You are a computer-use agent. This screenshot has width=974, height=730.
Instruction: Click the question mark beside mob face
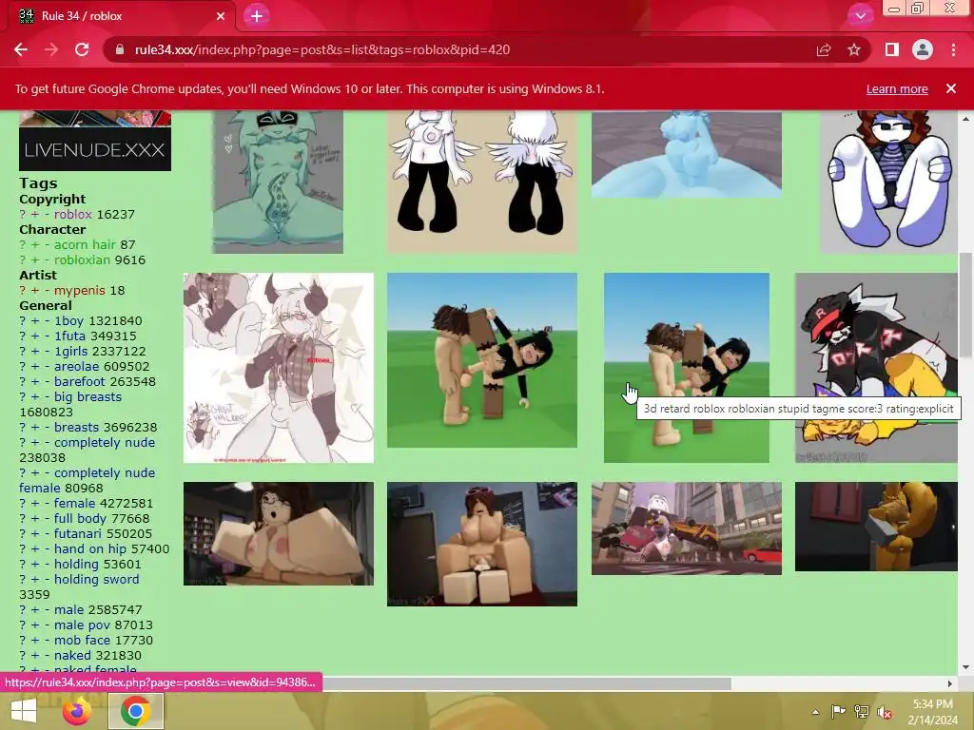click(x=23, y=640)
